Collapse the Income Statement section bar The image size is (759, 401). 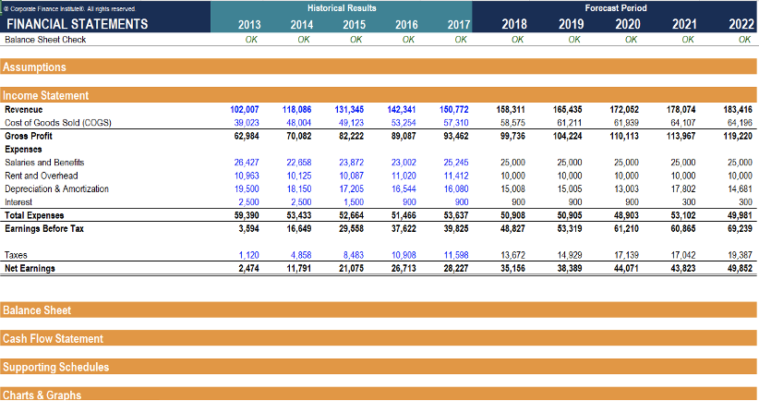45,95
